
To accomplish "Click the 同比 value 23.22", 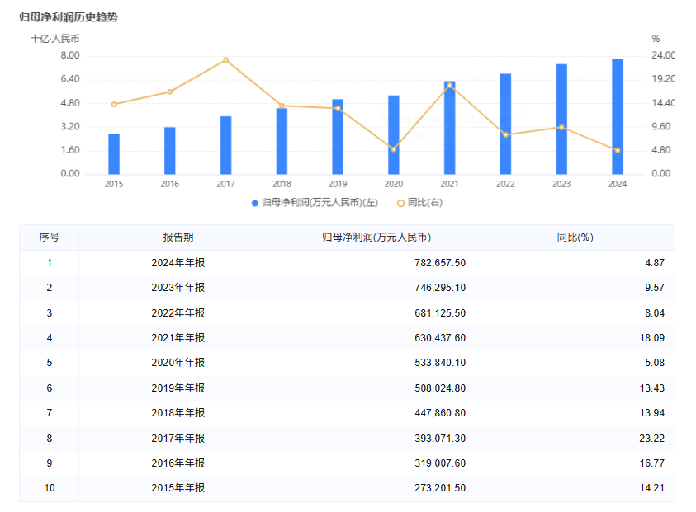I will [651, 438].
